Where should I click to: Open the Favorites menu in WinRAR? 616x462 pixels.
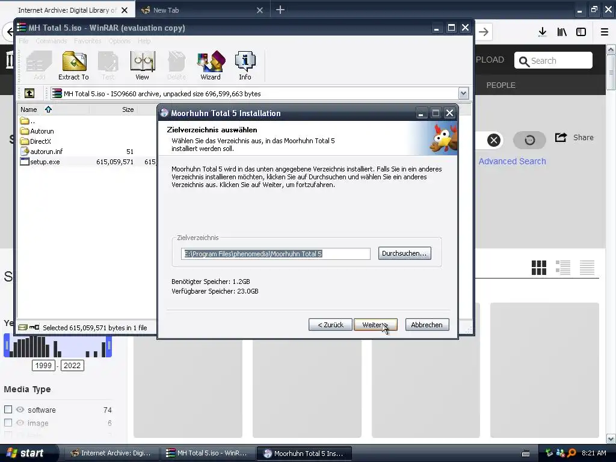[x=88, y=41]
